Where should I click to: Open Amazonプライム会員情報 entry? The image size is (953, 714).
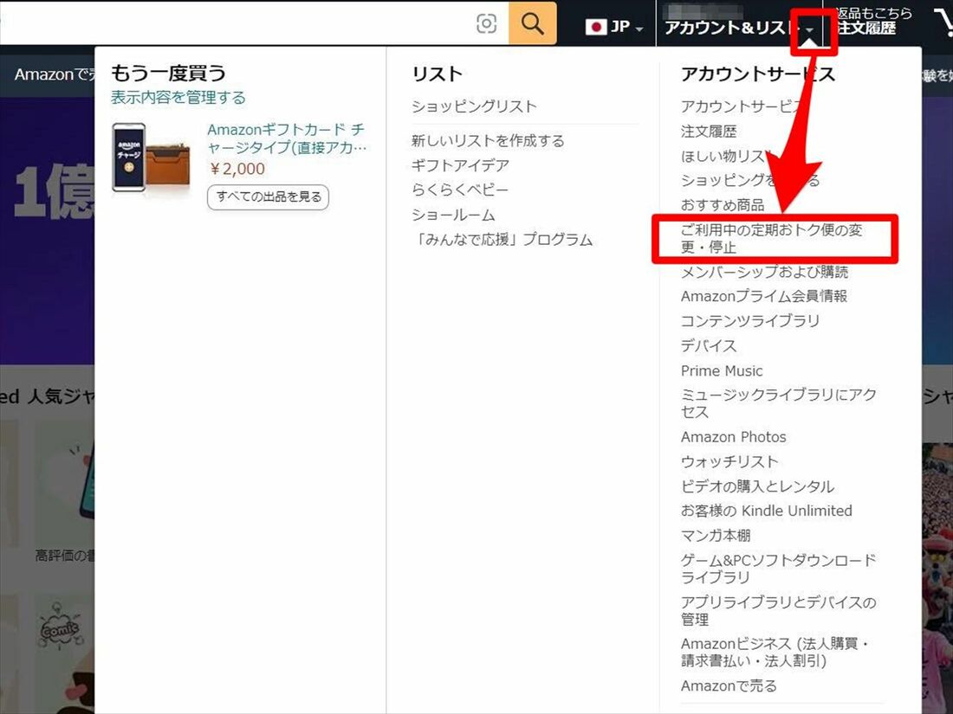[764, 296]
